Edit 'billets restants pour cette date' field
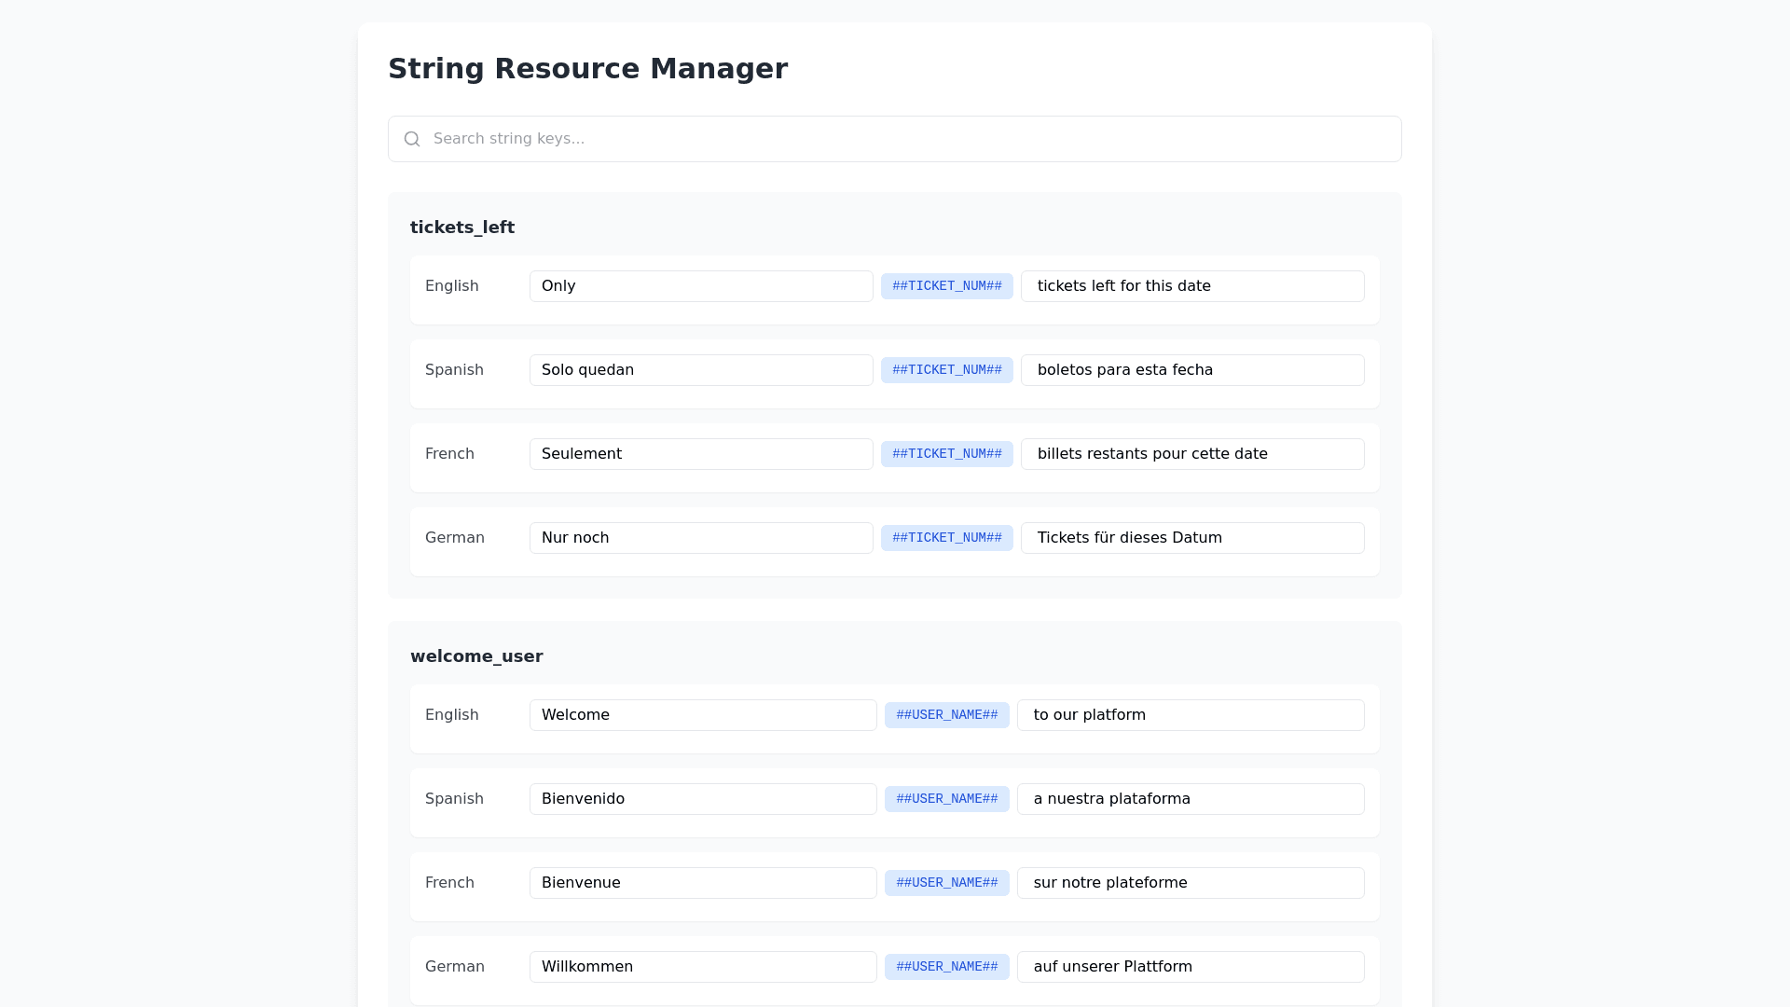Image resolution: width=1790 pixels, height=1007 pixels. coord(1192,454)
